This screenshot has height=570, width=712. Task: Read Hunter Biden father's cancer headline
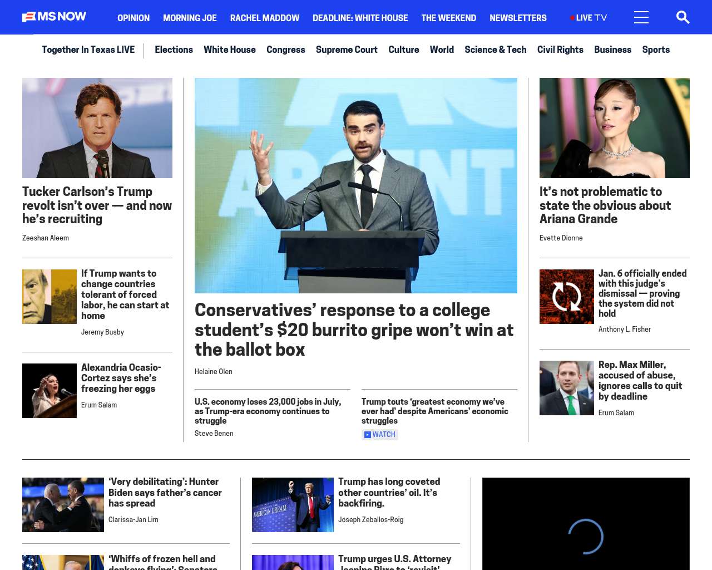[x=165, y=493]
